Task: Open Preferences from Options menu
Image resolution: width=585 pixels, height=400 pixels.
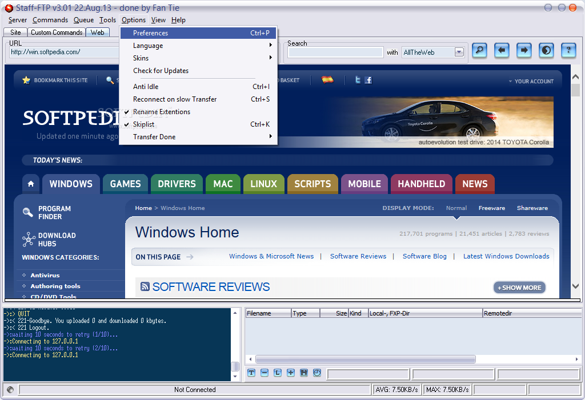Action: point(198,33)
